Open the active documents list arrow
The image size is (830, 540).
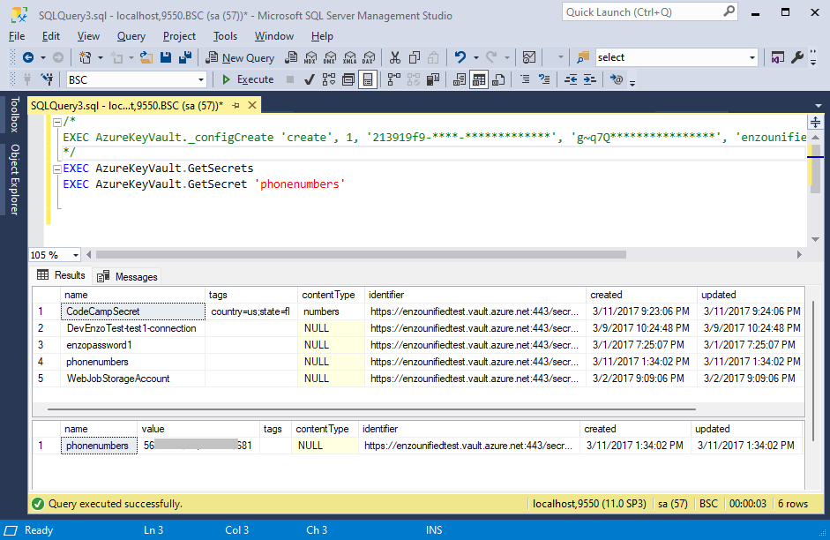[x=819, y=106]
